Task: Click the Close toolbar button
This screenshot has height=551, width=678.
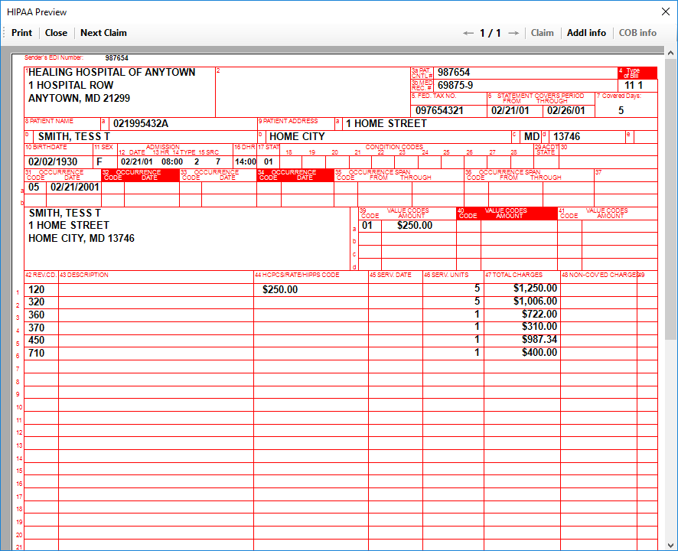Action: point(56,33)
